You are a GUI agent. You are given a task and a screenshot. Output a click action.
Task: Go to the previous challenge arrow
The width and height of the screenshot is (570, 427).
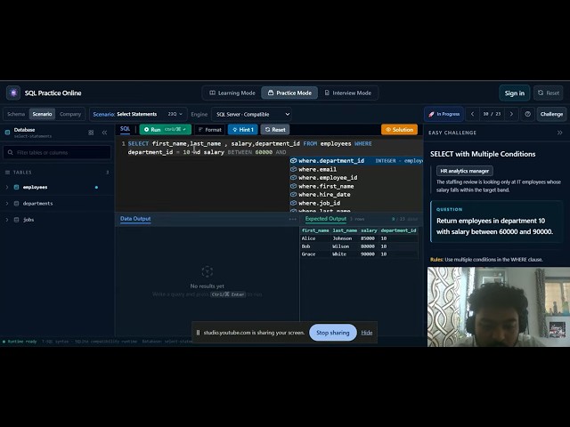point(472,114)
